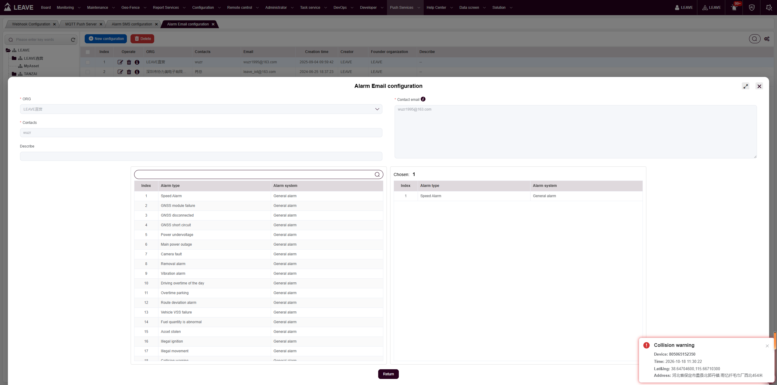Select Vibration alarm row in list
The width and height of the screenshot is (777, 385).
tap(259, 274)
